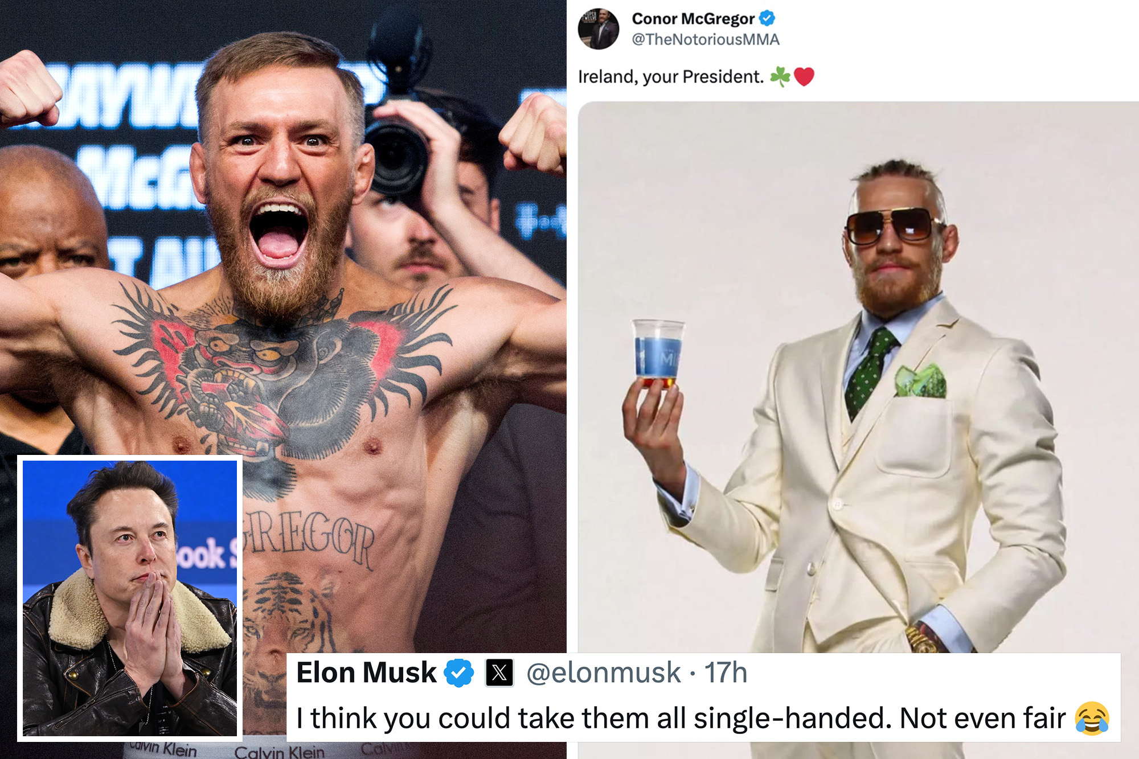Click the Calvin Klein waistband text
This screenshot has width=1139, height=759.
tap(279, 752)
